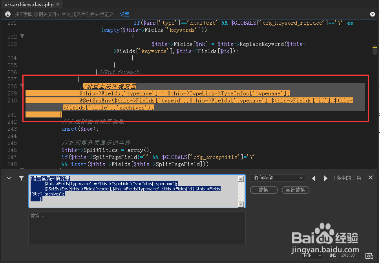Image resolution: width=380 pixels, height=263 pixels.
Task: Click line number 231
Action: click(x=12, y=23)
